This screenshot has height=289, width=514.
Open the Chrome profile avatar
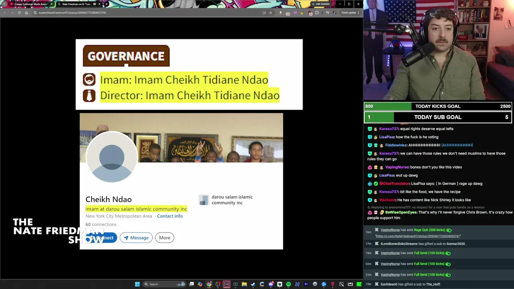pyautogui.click(x=335, y=12)
